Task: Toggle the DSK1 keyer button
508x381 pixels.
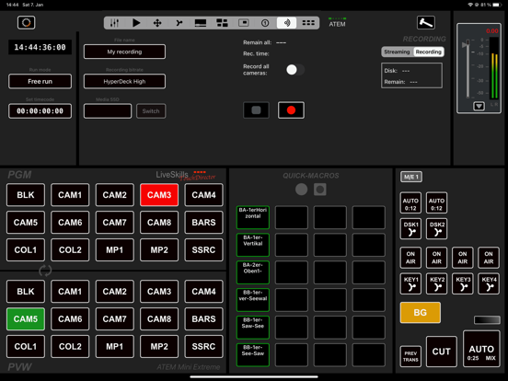Action: tap(410, 229)
